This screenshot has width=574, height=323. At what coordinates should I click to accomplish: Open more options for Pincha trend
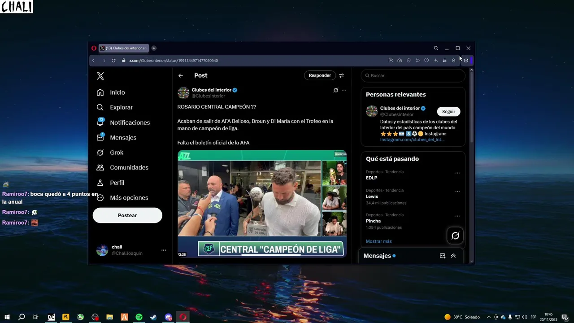pos(457,216)
